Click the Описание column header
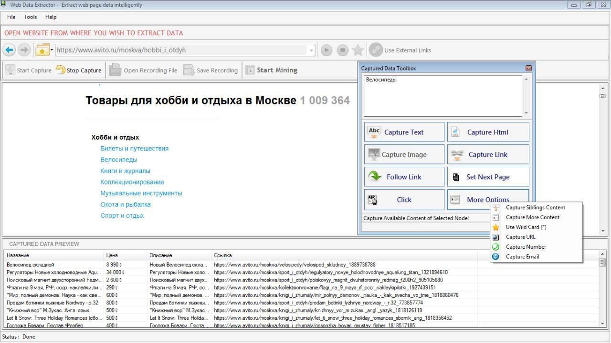611x343 pixels. coord(179,255)
